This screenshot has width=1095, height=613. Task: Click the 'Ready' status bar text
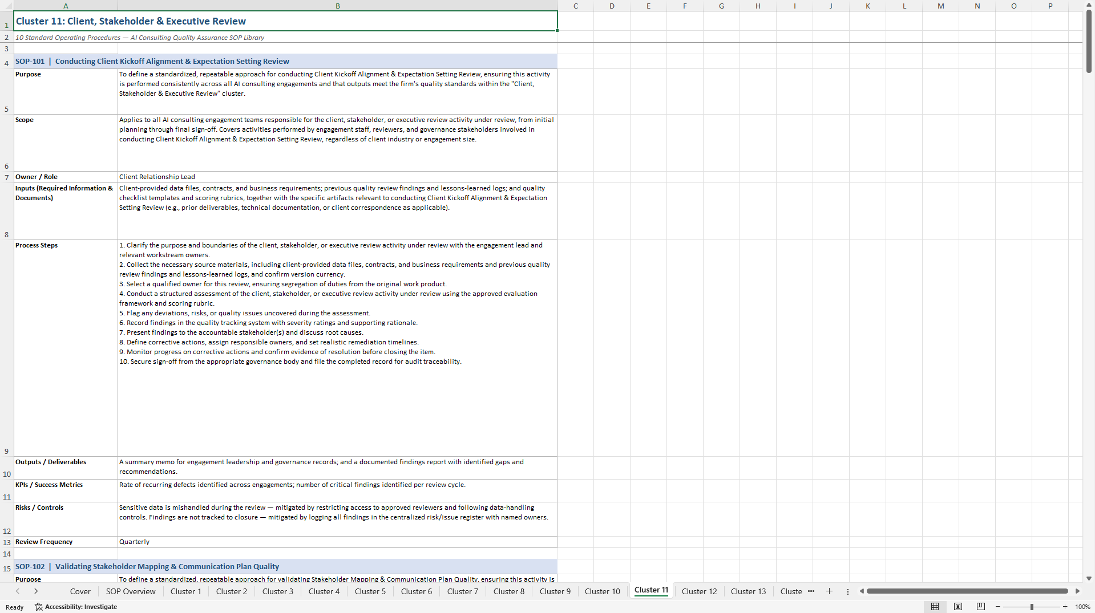click(15, 607)
